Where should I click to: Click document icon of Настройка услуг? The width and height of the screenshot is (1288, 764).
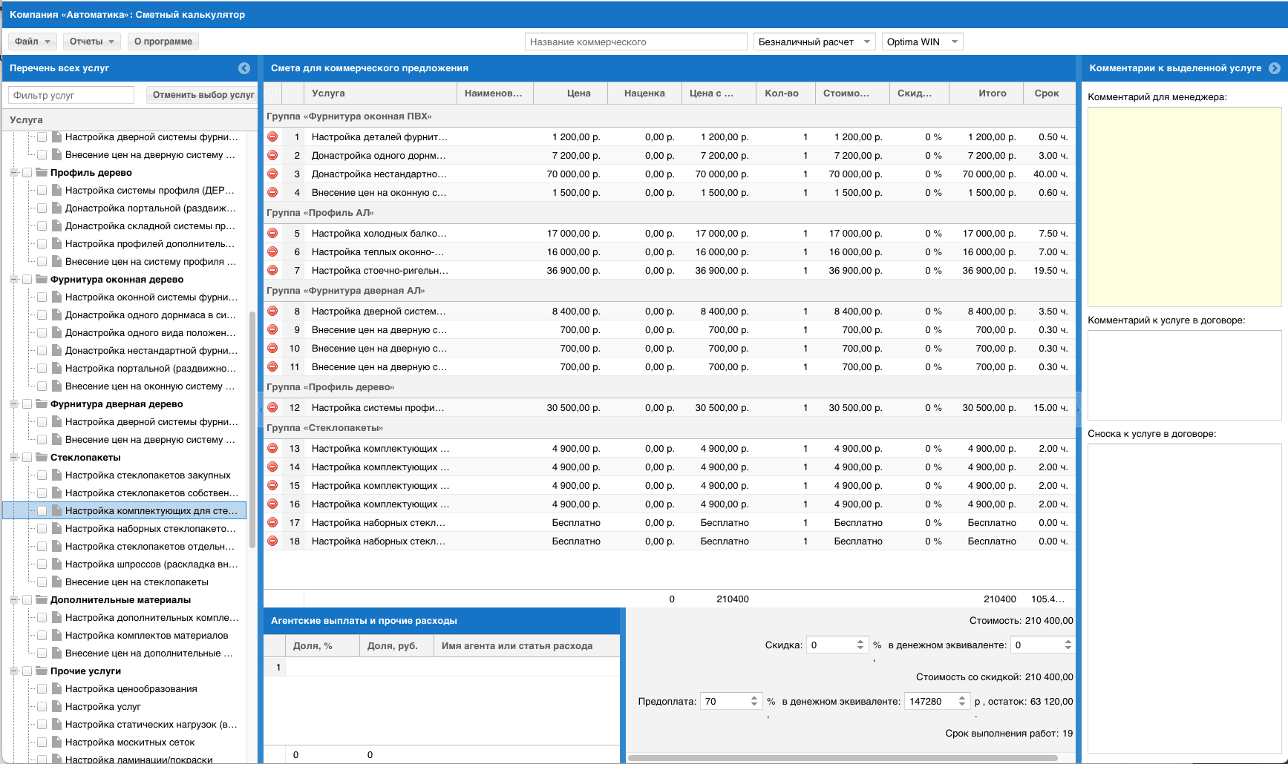pos(56,706)
